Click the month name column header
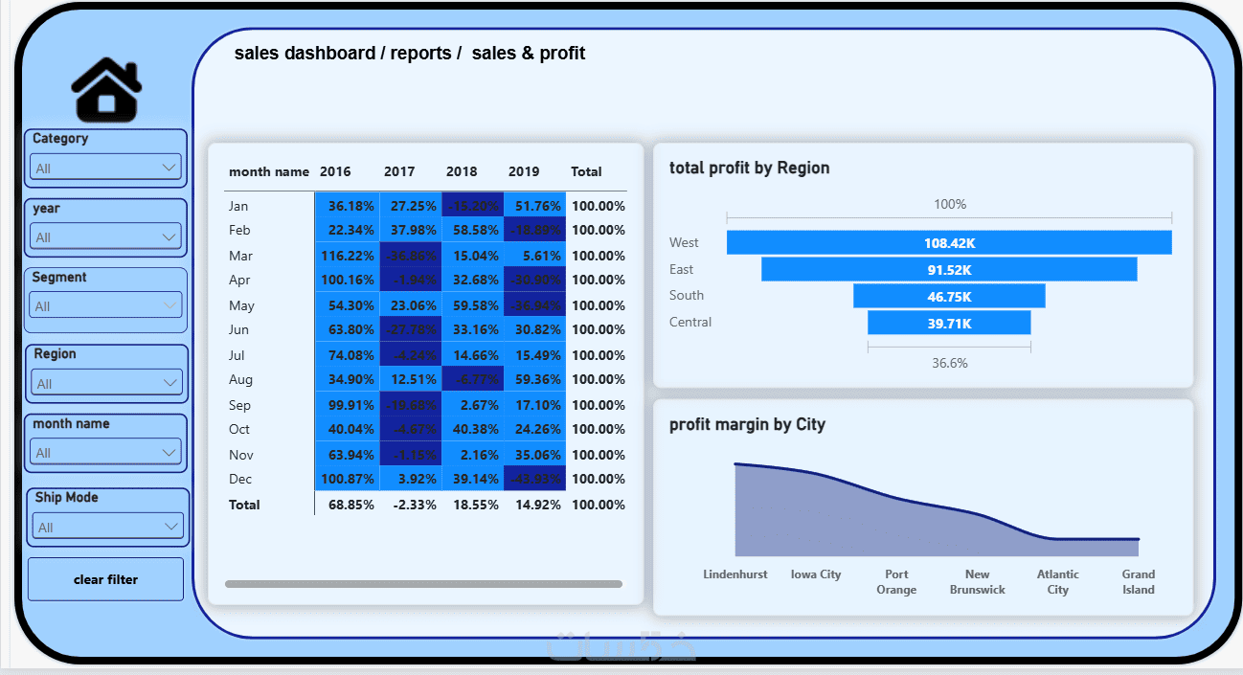Screen dimensions: 1243x675 click(x=269, y=171)
